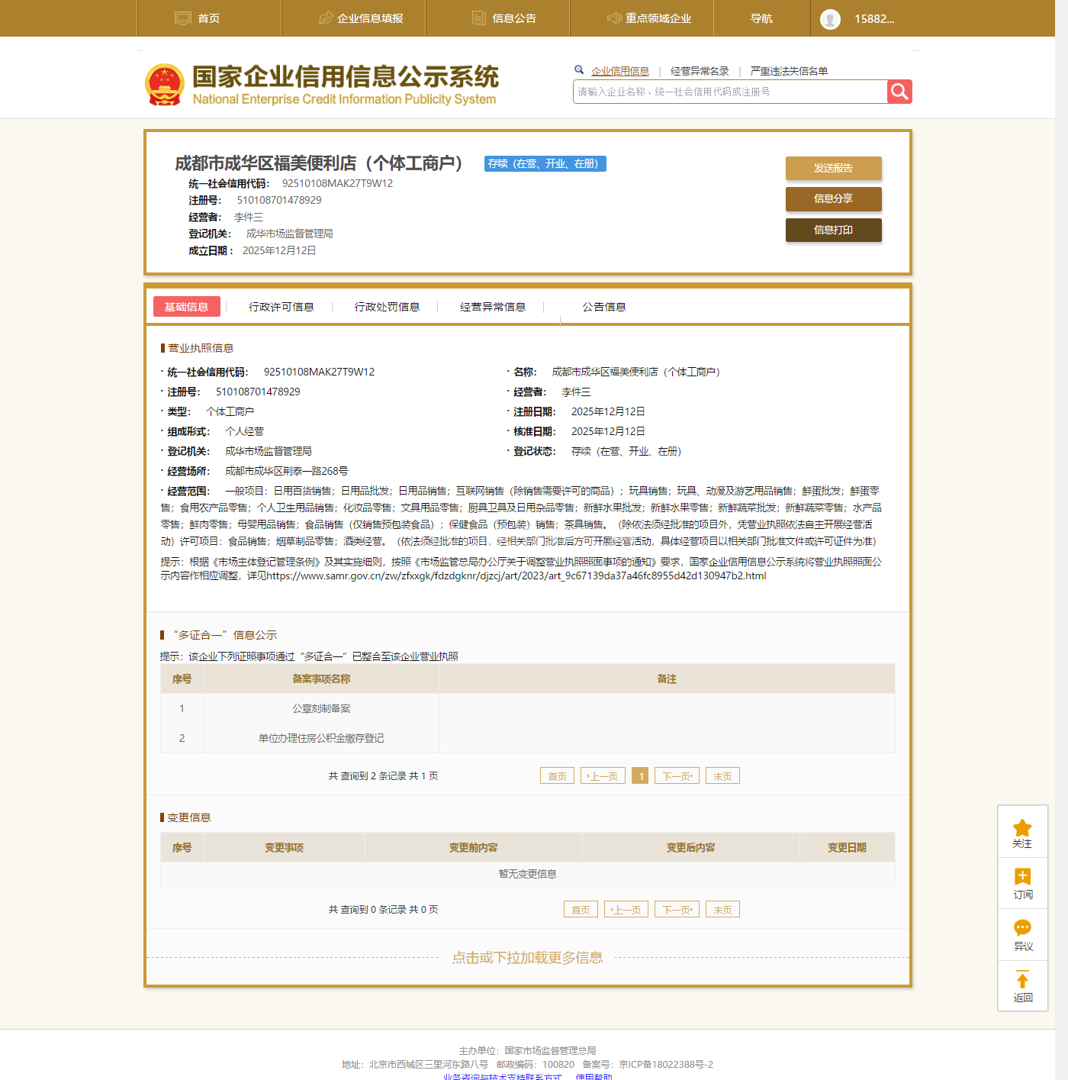Click the information print button
Viewport: 1068px width, 1080px height.
[833, 230]
